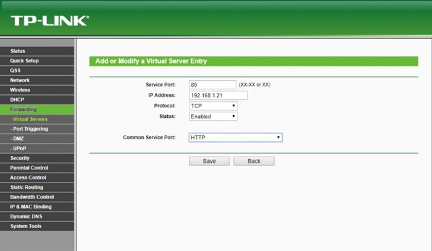Click the 'Add or Modify a Virtual Server Entry' heading

(x=151, y=61)
